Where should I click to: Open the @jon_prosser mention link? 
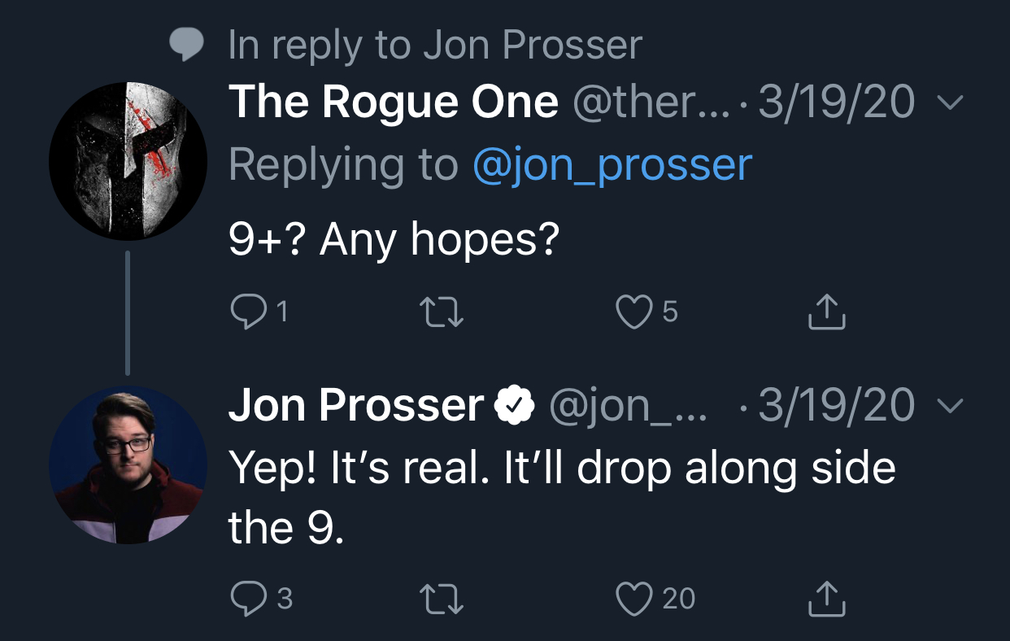612,165
